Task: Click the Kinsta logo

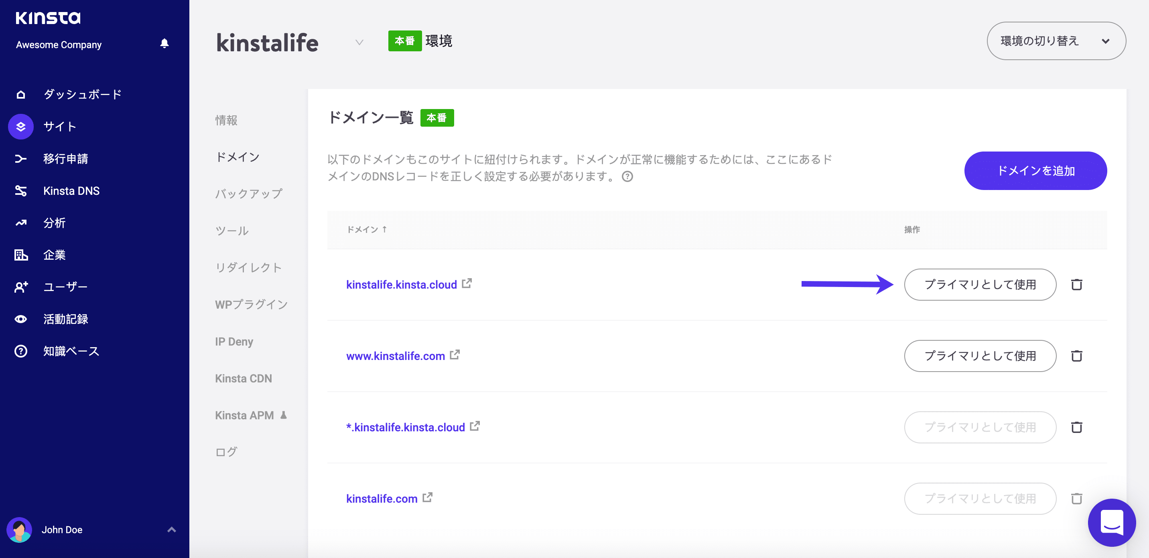Action: (48, 18)
